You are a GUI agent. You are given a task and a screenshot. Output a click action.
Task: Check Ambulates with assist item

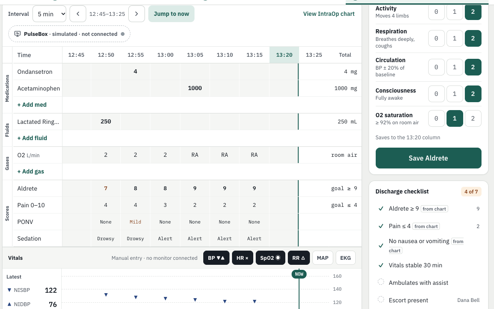pos(381,282)
